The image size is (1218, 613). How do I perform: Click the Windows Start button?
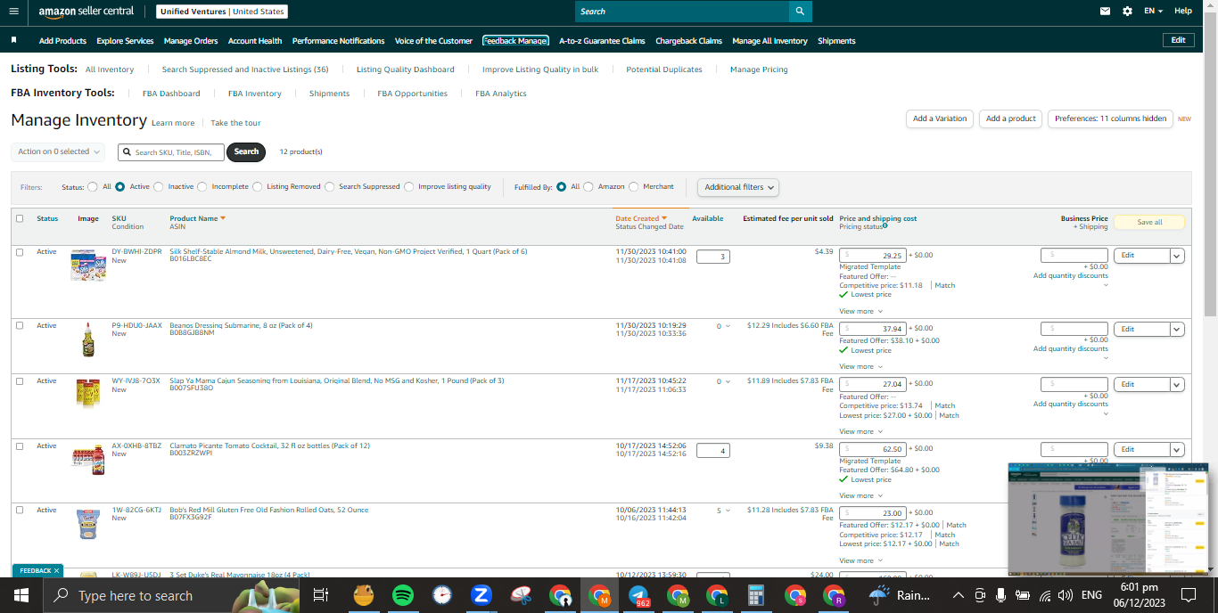click(x=21, y=595)
